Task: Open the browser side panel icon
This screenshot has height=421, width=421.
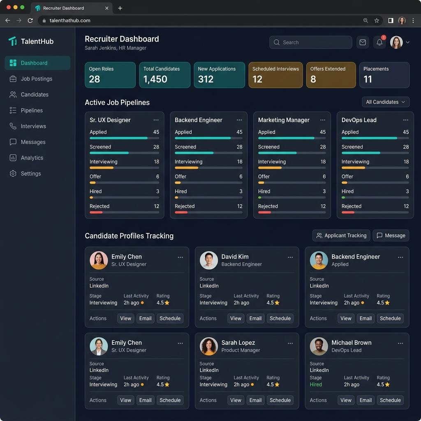Action: point(391,21)
